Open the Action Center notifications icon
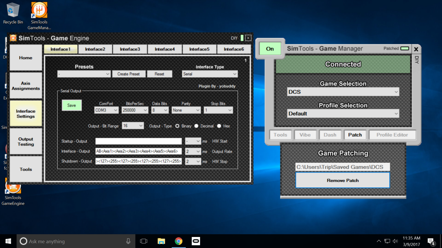 (x=431, y=242)
